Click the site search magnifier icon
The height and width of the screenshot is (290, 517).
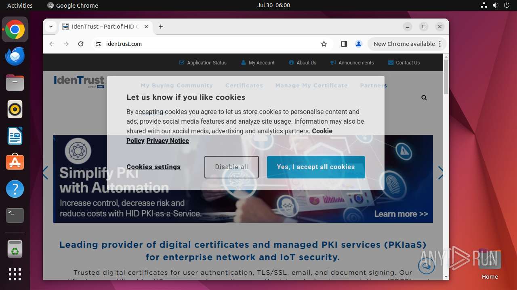tap(424, 97)
